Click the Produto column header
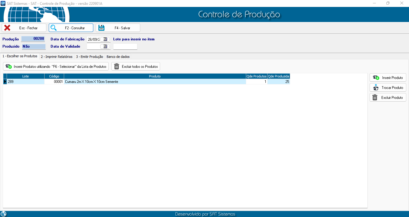The image size is (409, 217). pos(155,76)
